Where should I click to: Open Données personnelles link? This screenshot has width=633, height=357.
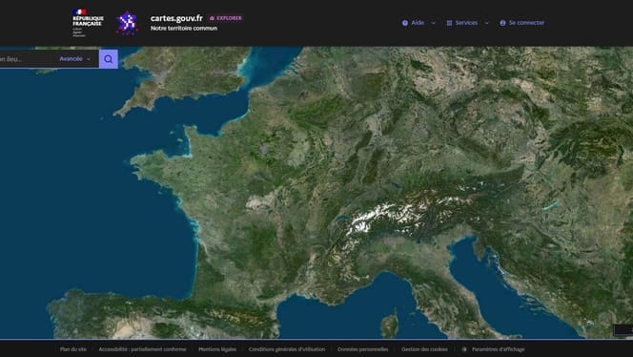tap(363, 349)
